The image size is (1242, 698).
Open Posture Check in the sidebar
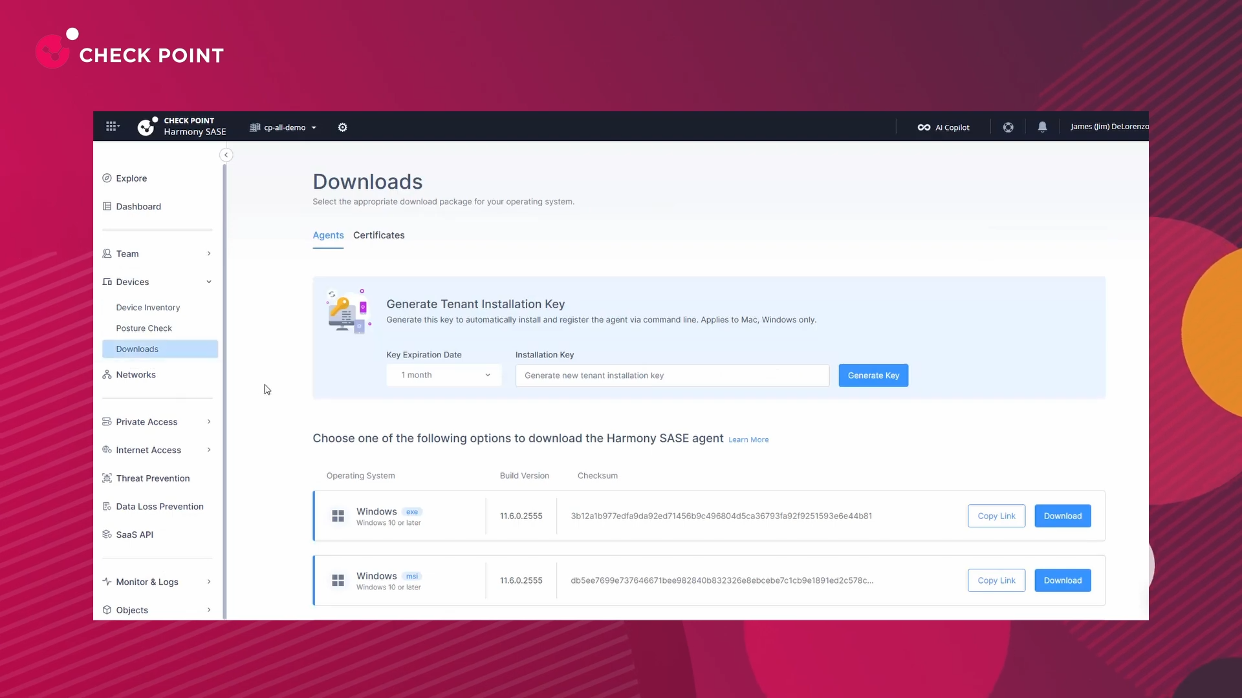pyautogui.click(x=144, y=328)
